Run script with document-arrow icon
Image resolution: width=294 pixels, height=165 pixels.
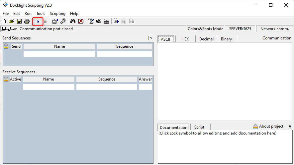(x=116, y=21)
